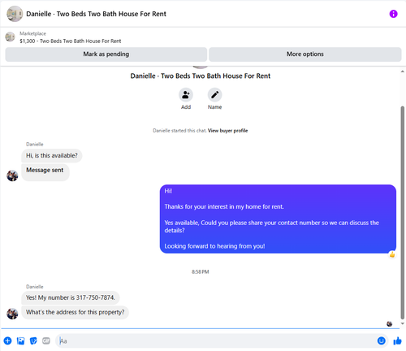
Task: Select the 'Message sent' bubble
Action: [45, 172]
